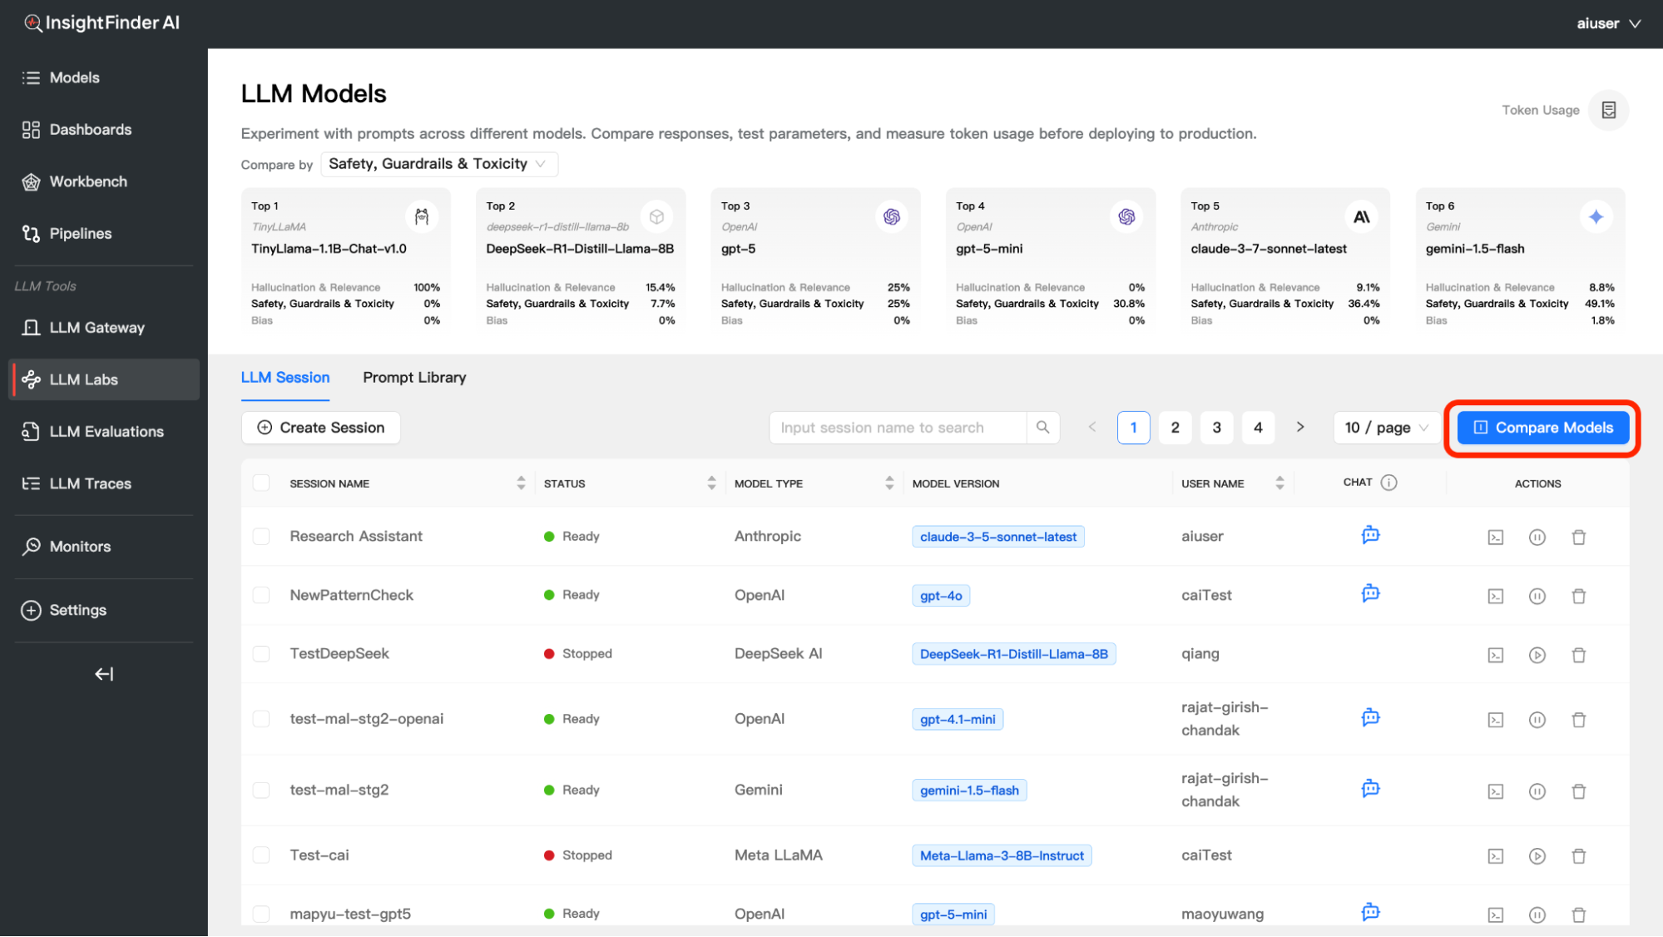
Task: Click the Compare Models button
Action: tap(1542, 428)
